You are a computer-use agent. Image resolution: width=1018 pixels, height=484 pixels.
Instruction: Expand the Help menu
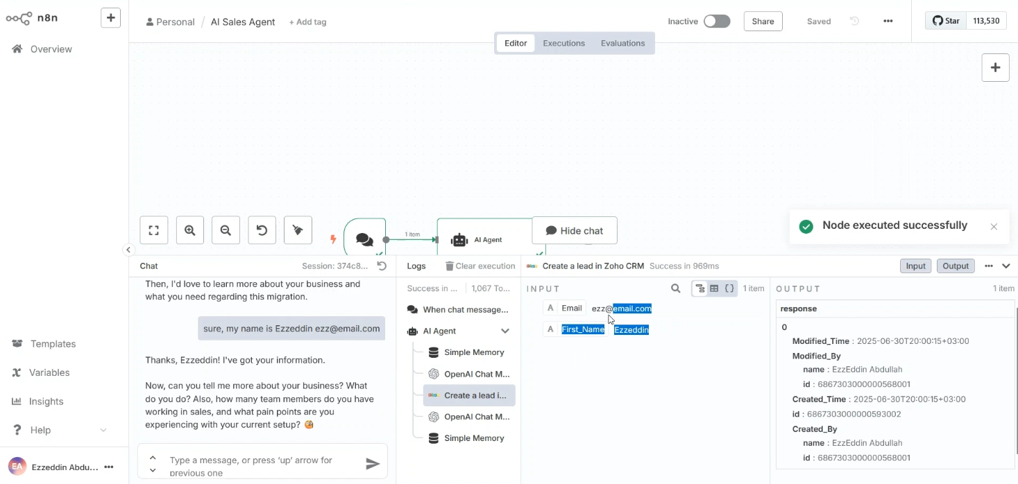point(59,430)
